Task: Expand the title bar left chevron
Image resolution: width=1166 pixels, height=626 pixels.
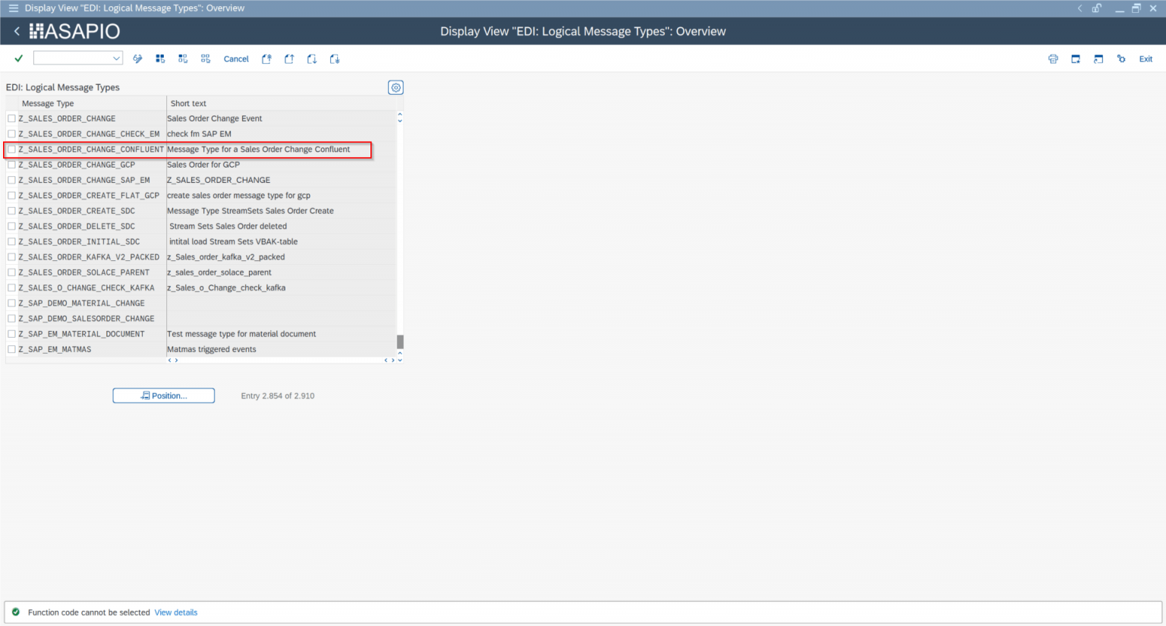Action: click(1079, 8)
